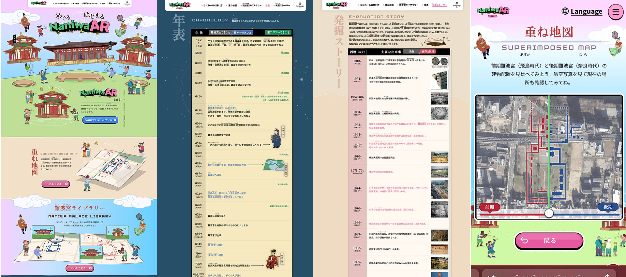Open the 1993 photo thumbnail
Viewport: 626px width, 277px height.
pyautogui.click(x=440, y=249)
